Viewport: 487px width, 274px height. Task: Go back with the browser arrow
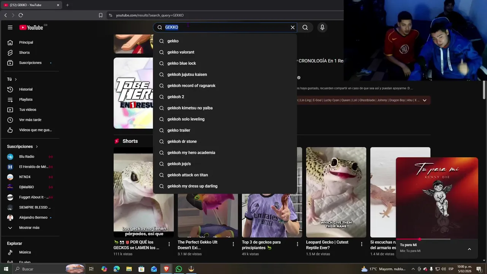[5, 15]
